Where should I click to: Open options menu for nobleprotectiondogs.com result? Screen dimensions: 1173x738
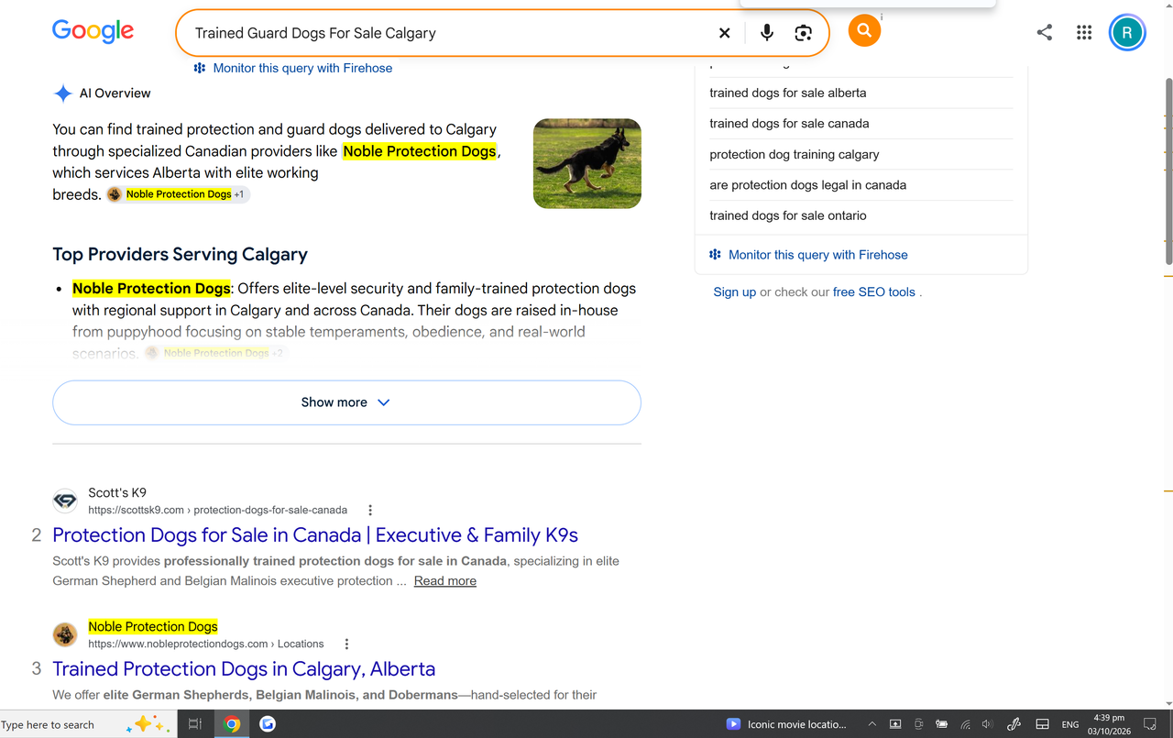pos(346,644)
